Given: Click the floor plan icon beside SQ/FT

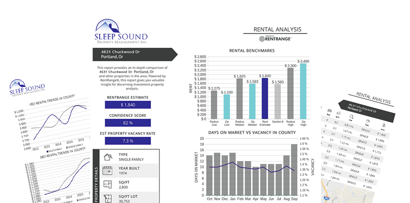Looking at the screenshot, I should (107, 185).
